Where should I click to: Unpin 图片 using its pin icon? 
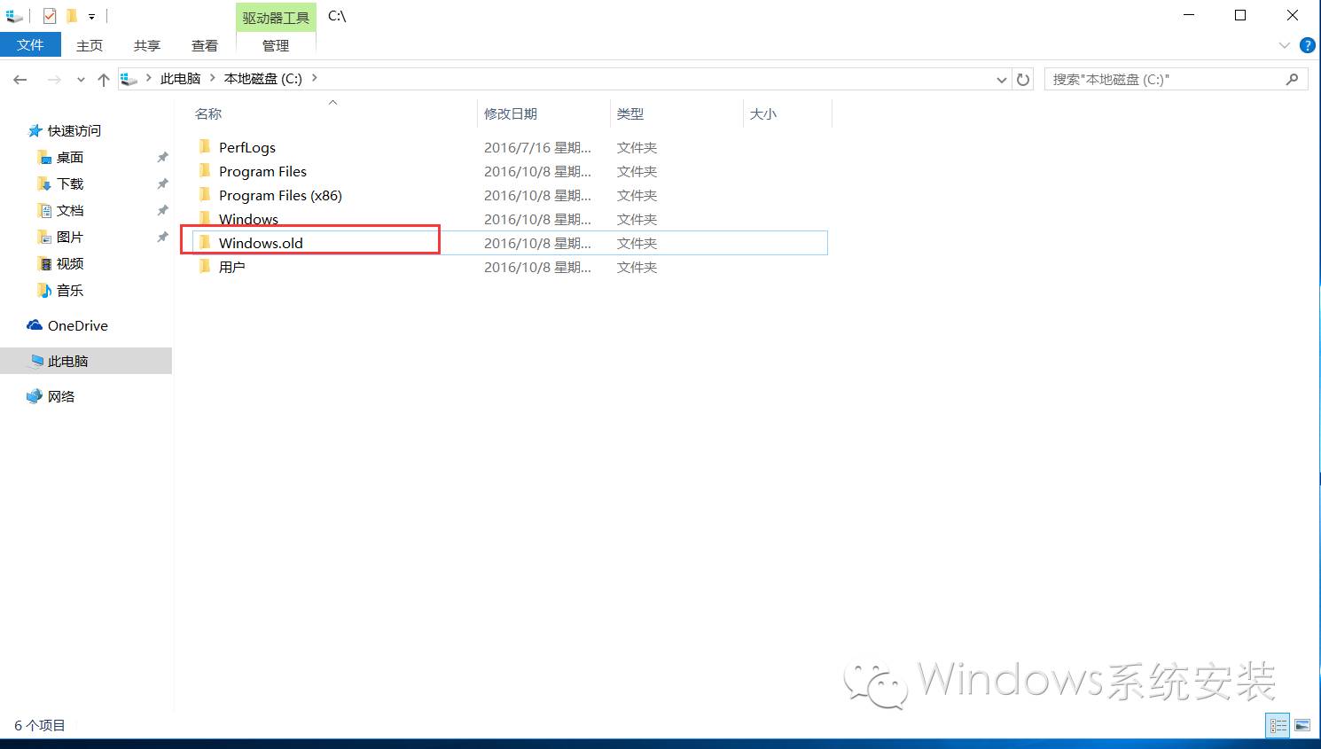[x=162, y=238]
